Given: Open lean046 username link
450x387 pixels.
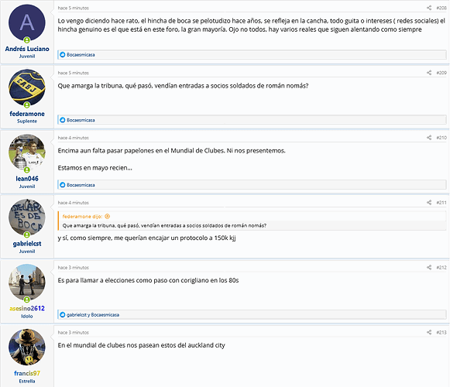Looking at the screenshot, I should [x=27, y=179].
